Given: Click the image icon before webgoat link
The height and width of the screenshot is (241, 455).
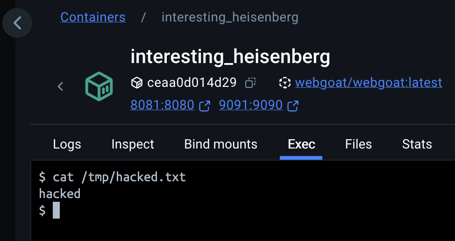Looking at the screenshot, I should click(284, 83).
